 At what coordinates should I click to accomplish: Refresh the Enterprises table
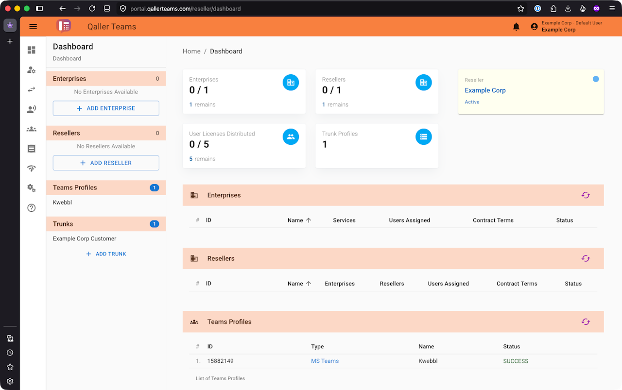pyautogui.click(x=586, y=195)
